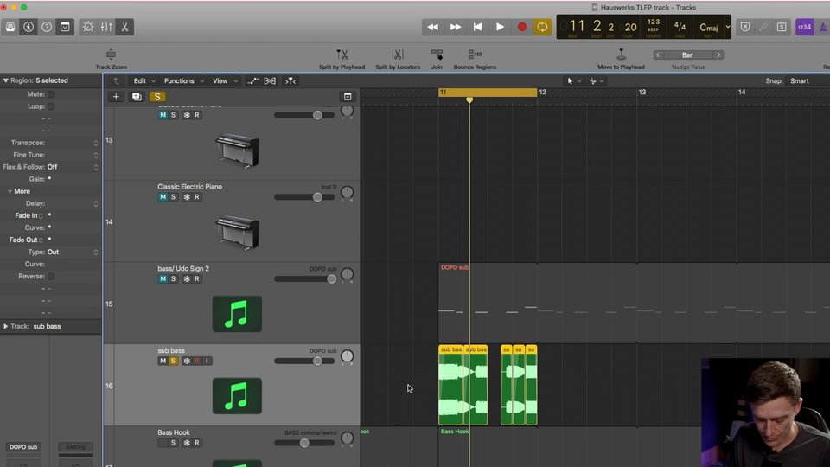This screenshot has width=830, height=467.
Task: Freeze the Bass Hook track
Action: coord(187,443)
